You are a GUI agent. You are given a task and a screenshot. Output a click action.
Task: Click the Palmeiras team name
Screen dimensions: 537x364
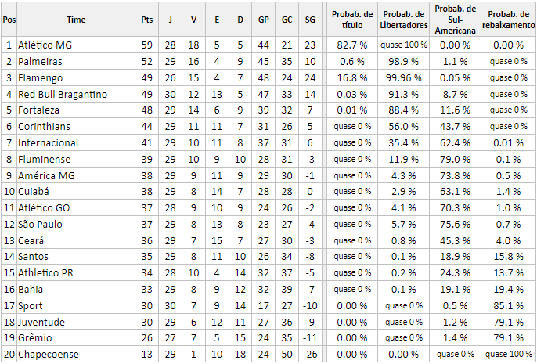[x=40, y=62]
